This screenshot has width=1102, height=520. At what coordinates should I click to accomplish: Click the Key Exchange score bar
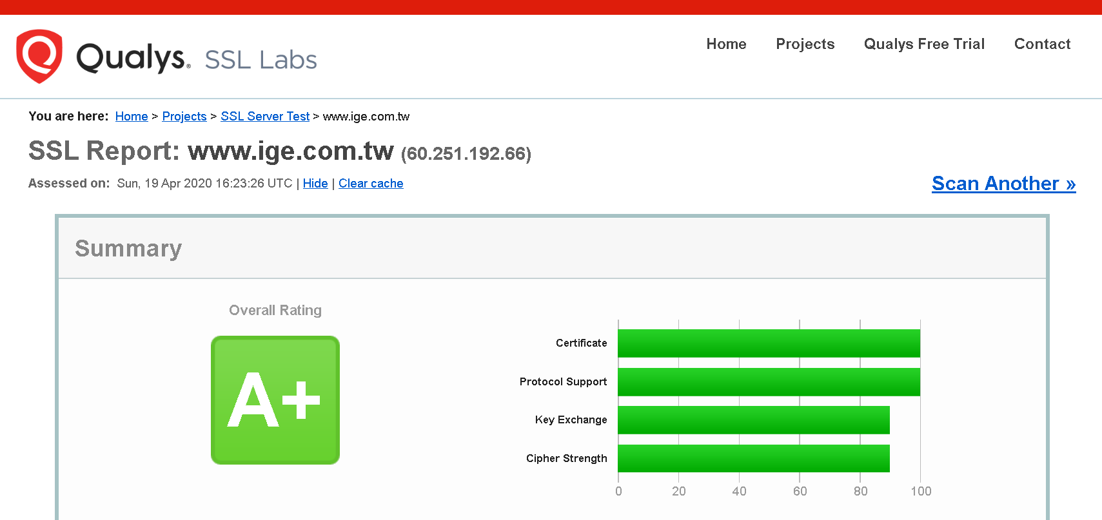(754, 420)
